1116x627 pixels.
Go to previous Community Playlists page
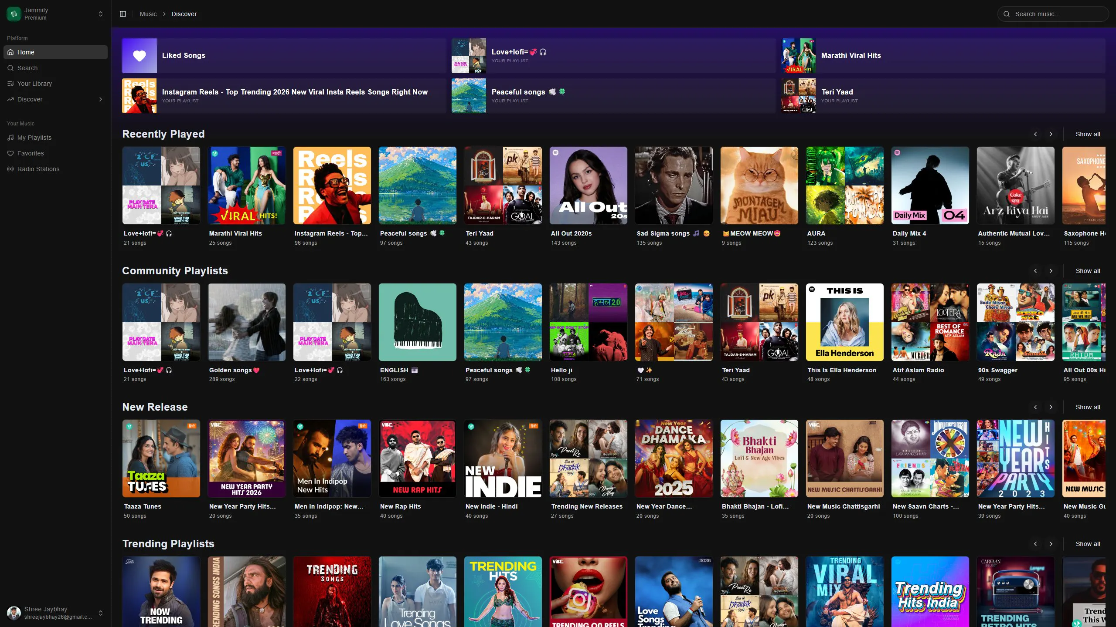1035,271
